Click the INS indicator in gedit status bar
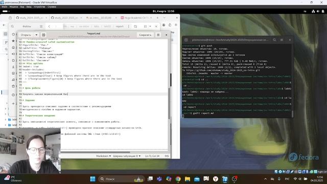The height and width of the screenshot is (184, 327). pos(167,156)
